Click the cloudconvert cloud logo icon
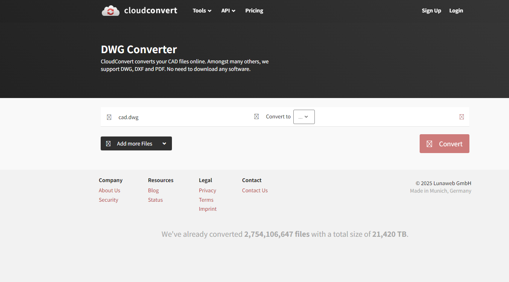The width and height of the screenshot is (509, 282). (110, 11)
